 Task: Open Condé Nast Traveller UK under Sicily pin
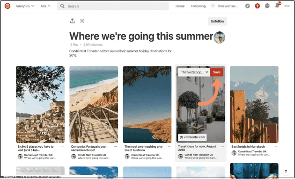(x=38, y=155)
